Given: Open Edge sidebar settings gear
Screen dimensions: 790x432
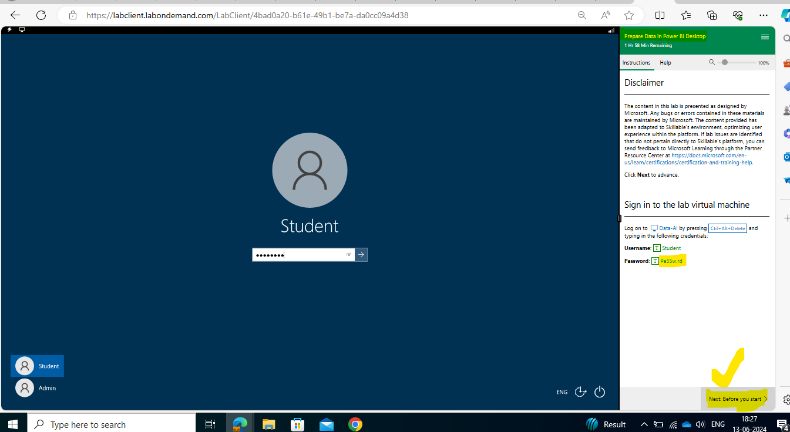Looking at the screenshot, I should click(x=786, y=399).
